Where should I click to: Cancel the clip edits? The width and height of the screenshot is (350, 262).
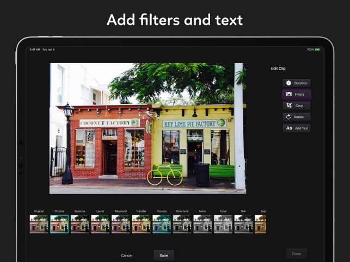click(x=127, y=255)
